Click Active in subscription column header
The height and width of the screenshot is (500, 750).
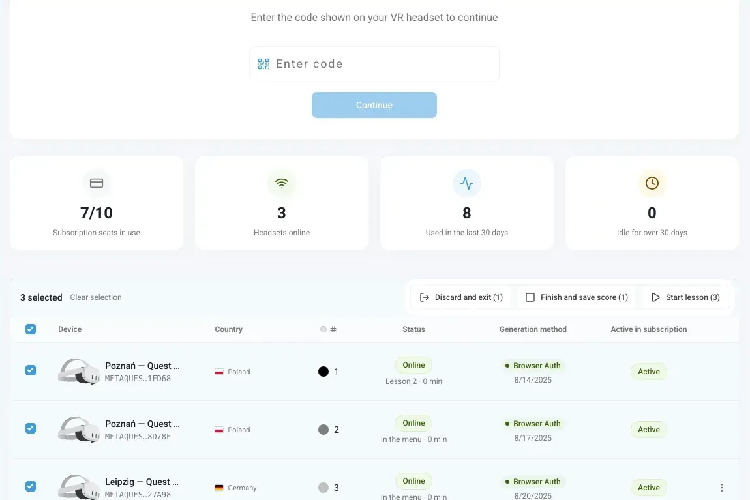tap(649, 329)
